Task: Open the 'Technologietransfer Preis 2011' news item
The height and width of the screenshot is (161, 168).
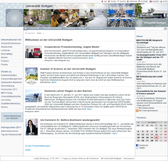Action: (151, 57)
